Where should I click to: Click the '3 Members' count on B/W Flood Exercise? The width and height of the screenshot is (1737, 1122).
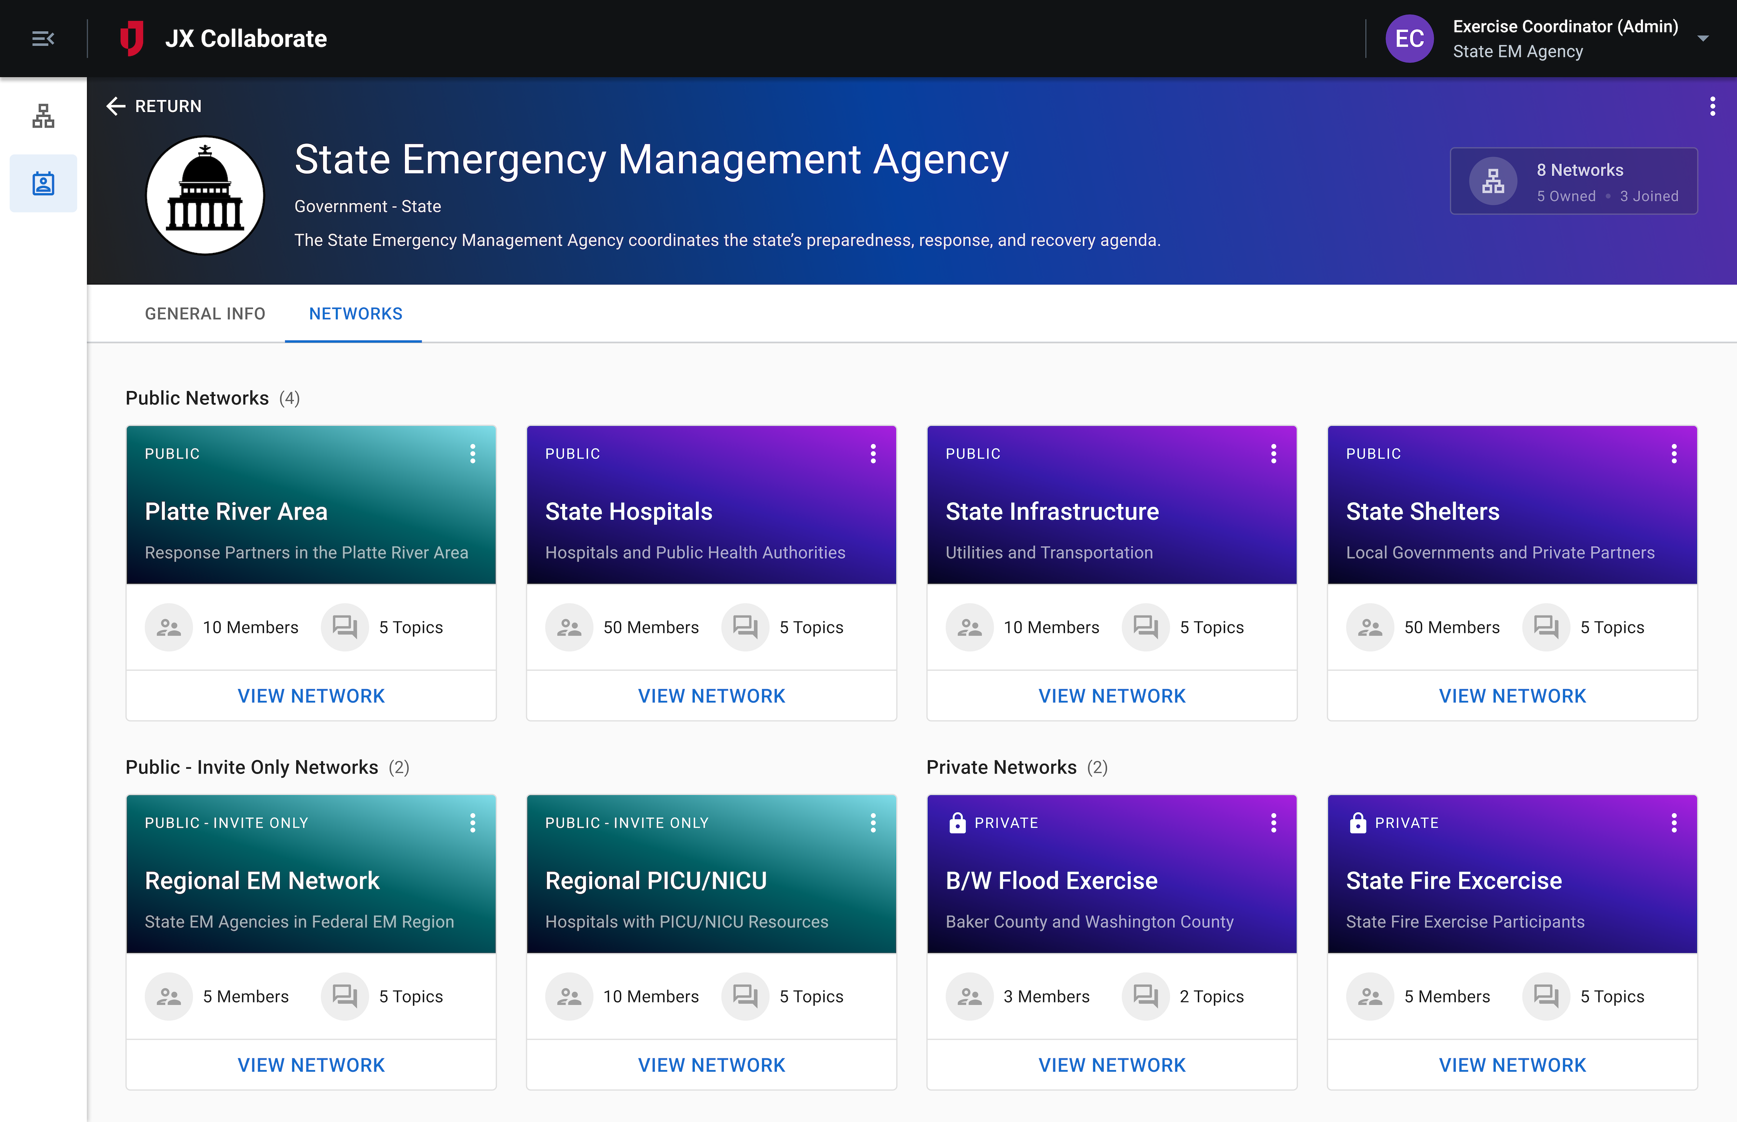tap(1047, 997)
